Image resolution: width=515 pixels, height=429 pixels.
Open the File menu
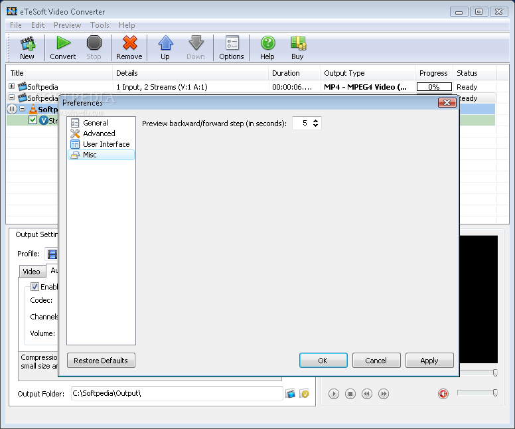(x=16, y=25)
